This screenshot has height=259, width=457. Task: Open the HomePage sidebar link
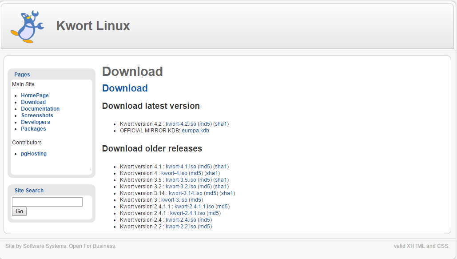click(x=35, y=96)
